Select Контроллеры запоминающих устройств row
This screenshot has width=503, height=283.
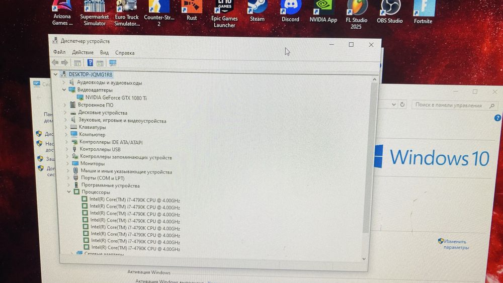(126, 157)
